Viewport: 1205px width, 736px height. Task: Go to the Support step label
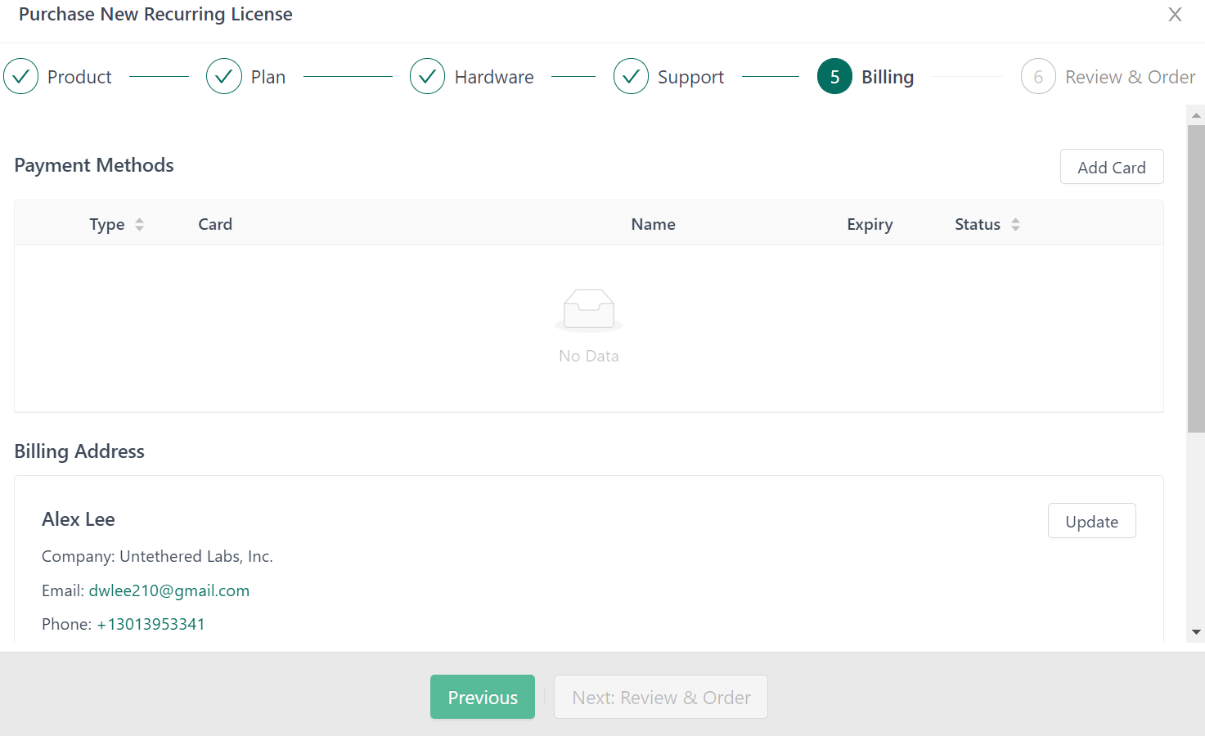tap(690, 78)
